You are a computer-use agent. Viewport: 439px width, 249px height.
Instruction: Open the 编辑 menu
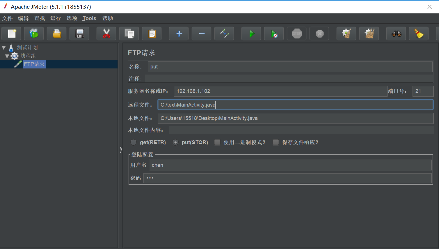[23, 18]
